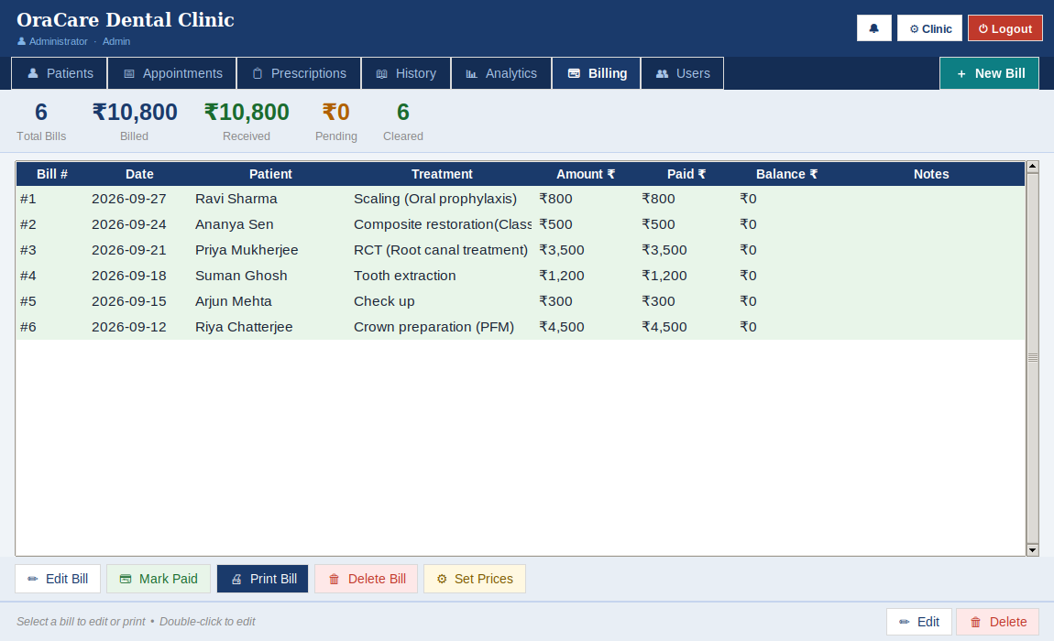
Task: Mark the selected bill as paid
Action: point(159,579)
